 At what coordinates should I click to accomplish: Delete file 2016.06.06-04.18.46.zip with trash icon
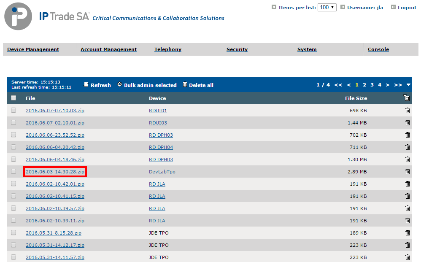click(408, 159)
